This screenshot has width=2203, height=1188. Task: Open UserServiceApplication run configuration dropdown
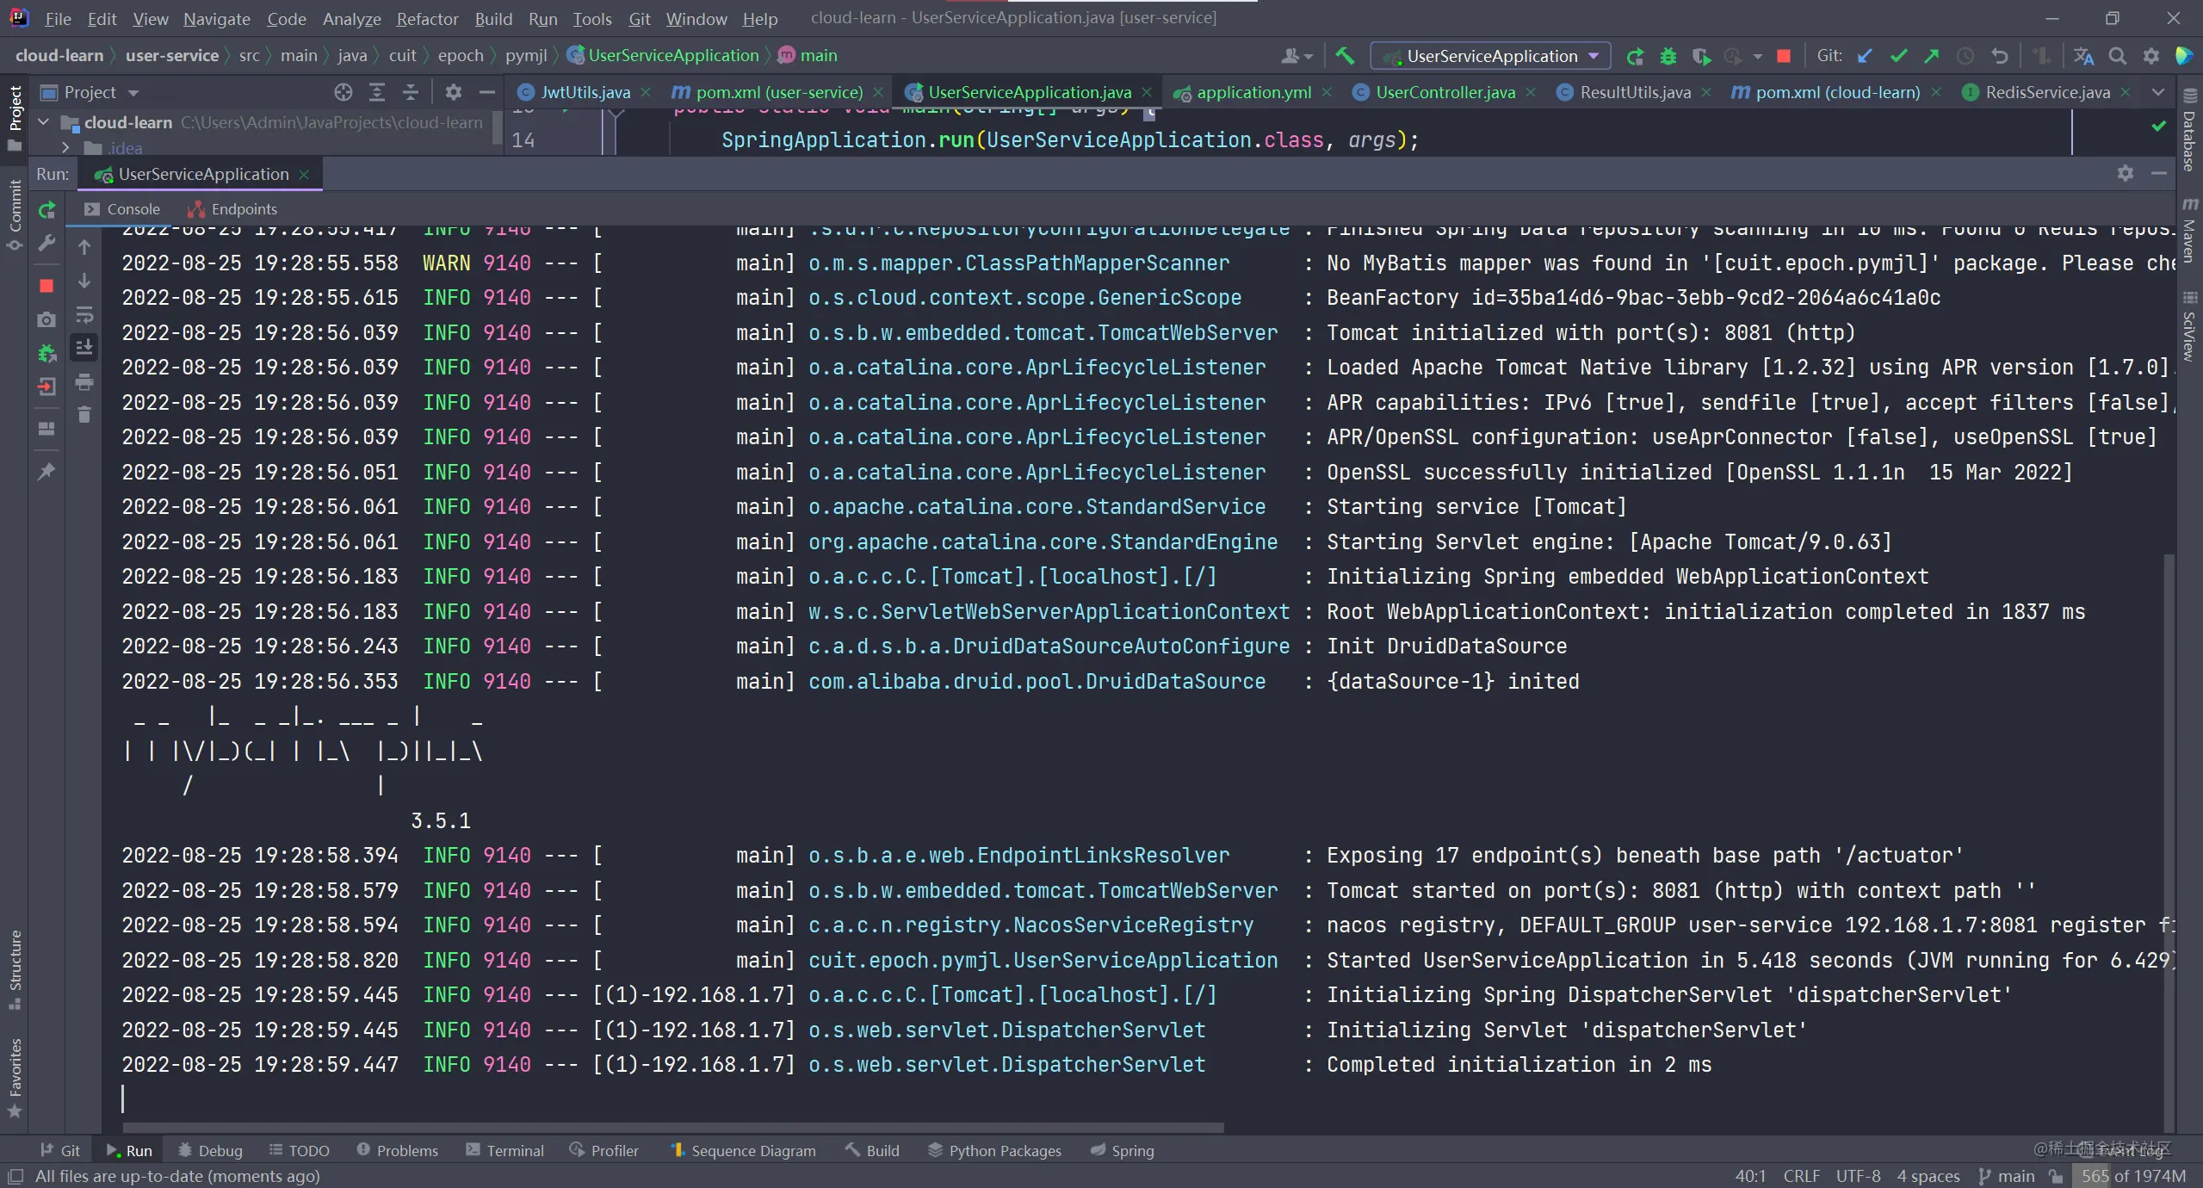(x=1492, y=56)
